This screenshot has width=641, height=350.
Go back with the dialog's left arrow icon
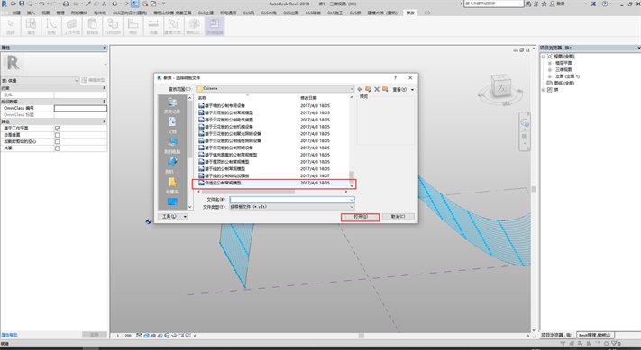pos(360,89)
